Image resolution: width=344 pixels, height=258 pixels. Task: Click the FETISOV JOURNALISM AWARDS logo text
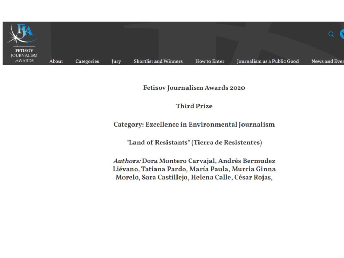pyautogui.click(x=24, y=55)
